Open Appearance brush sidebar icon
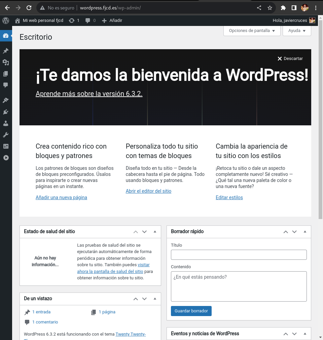This screenshot has height=340, width=323. [x=6, y=100]
